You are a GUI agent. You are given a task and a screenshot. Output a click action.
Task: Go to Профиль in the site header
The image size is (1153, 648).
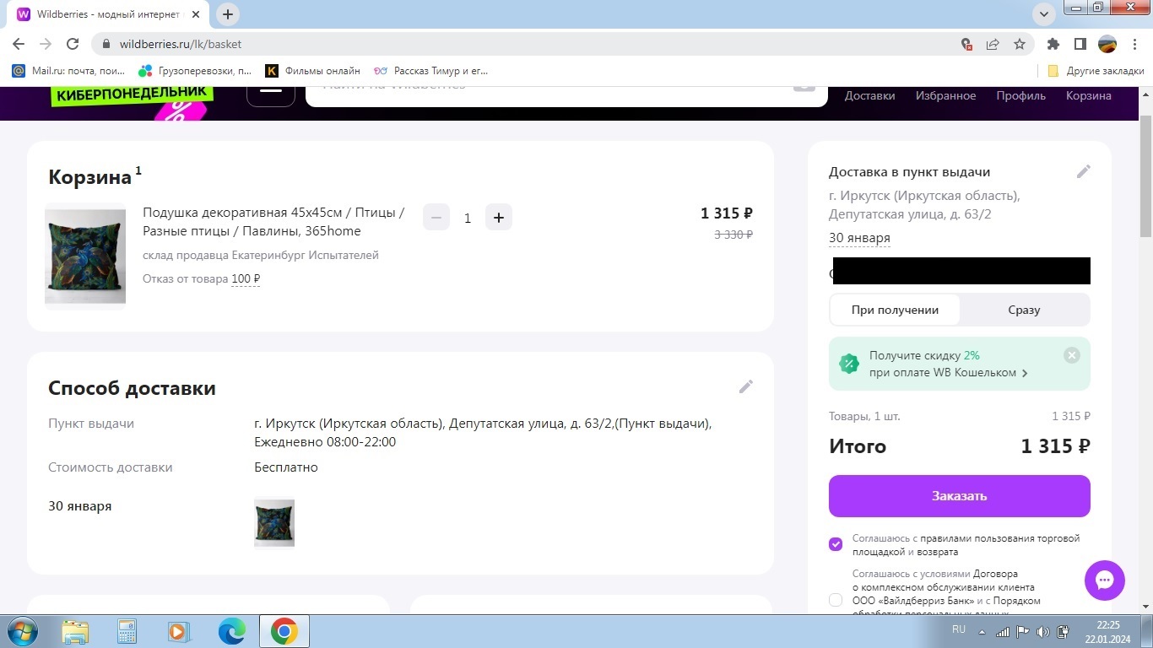(1020, 95)
